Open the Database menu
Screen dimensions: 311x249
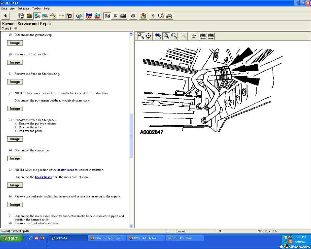click(23, 8)
